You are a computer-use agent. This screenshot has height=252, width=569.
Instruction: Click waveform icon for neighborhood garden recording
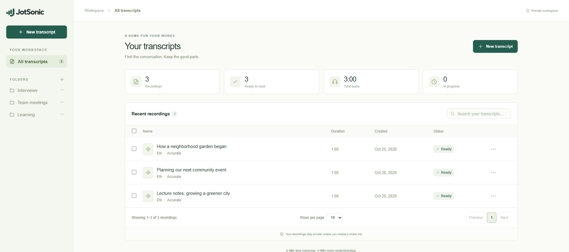[x=148, y=149]
